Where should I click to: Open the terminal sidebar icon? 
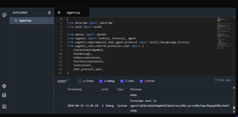[x=4, y=107]
